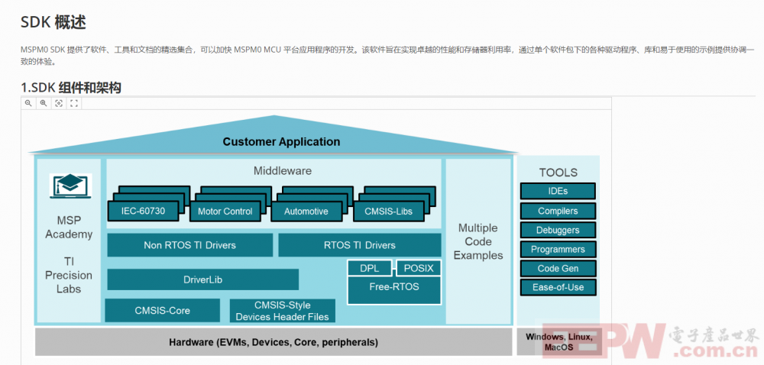Click the Non RTOS TI Drivers block

tap(190, 245)
